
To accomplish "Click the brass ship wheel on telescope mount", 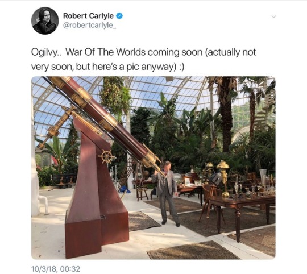I will [x=107, y=156].
